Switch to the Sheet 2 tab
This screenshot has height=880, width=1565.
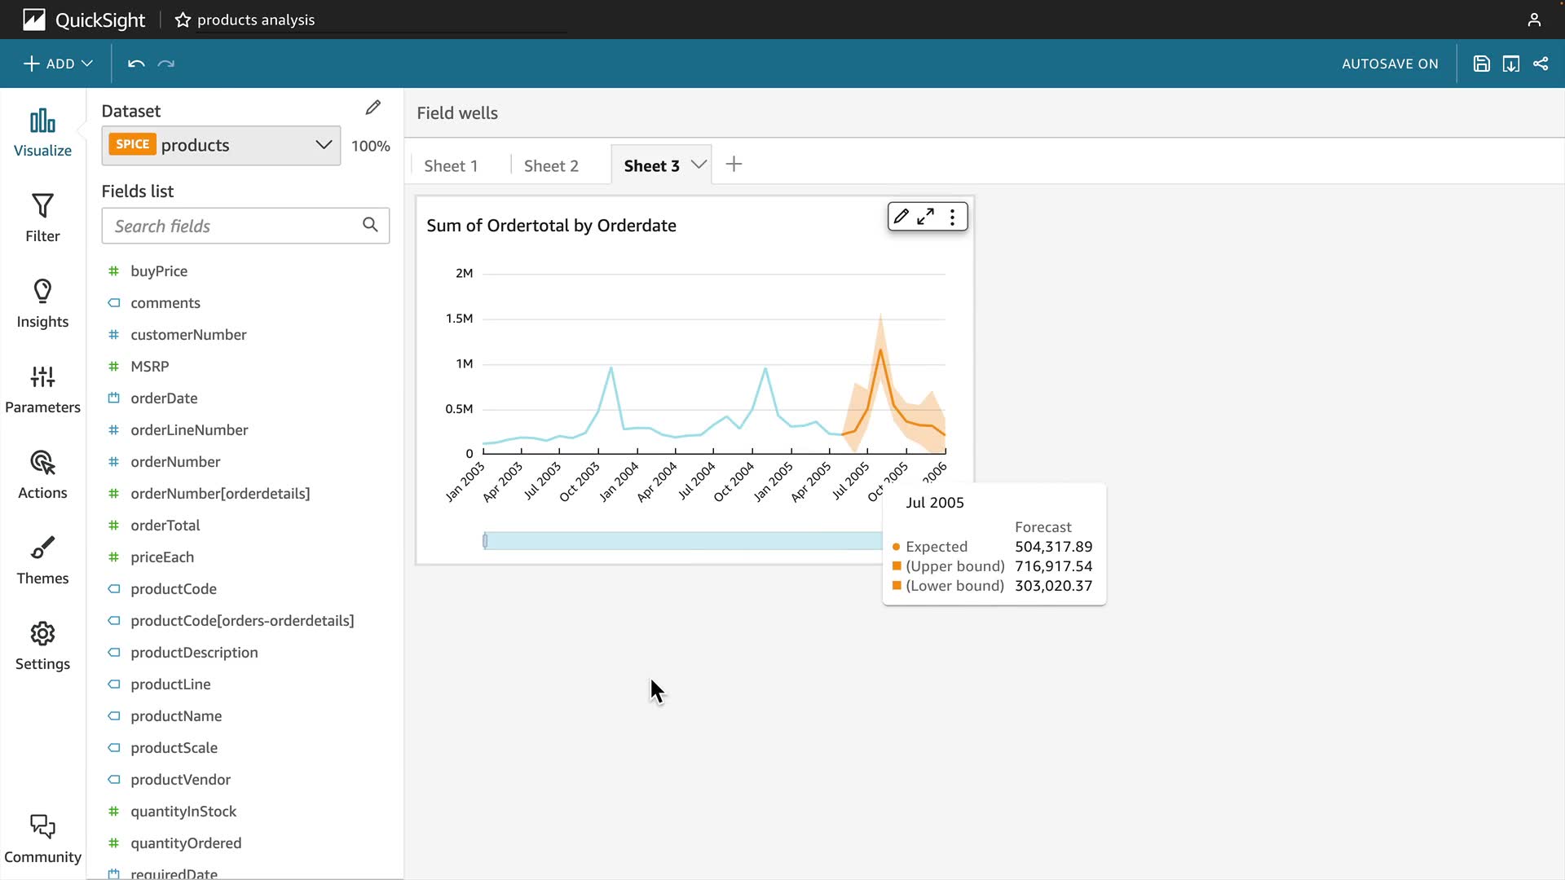click(x=551, y=165)
